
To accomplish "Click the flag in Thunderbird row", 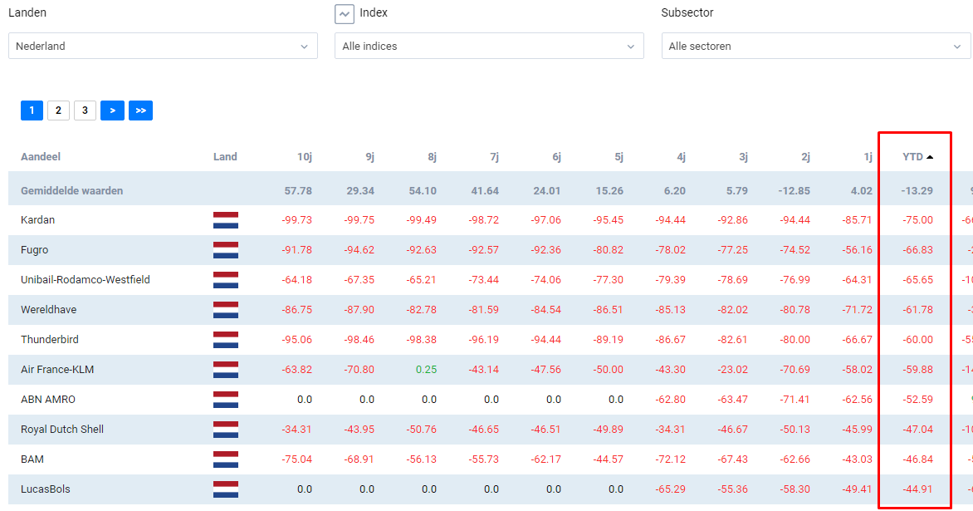I will point(226,340).
